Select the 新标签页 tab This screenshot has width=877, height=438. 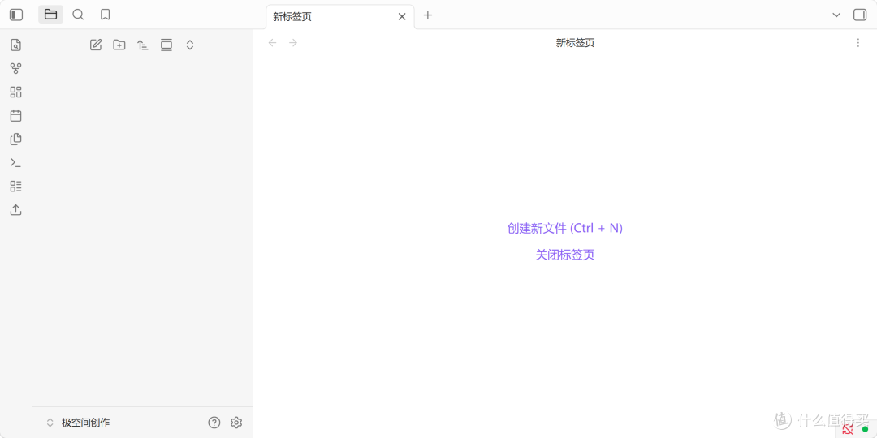(340, 17)
